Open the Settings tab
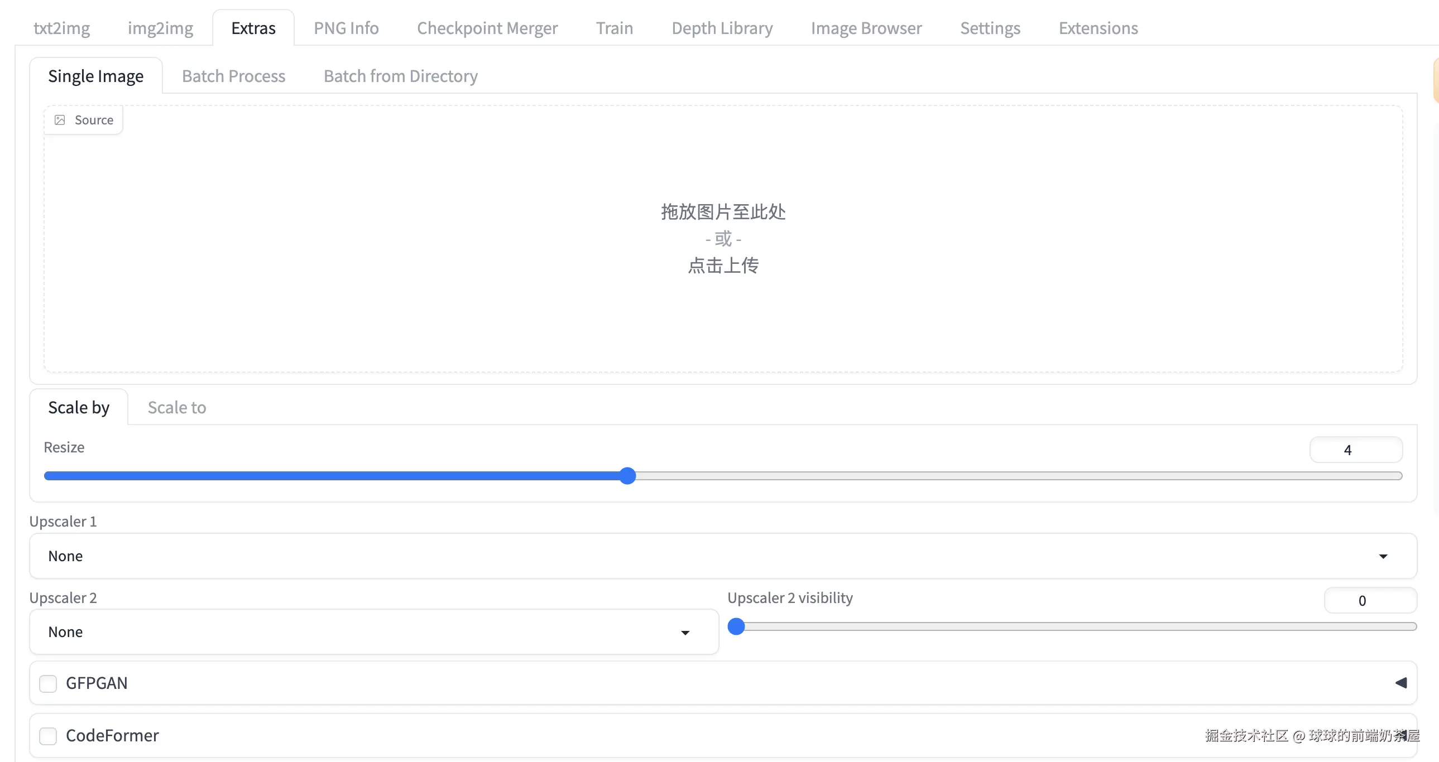 (990, 28)
